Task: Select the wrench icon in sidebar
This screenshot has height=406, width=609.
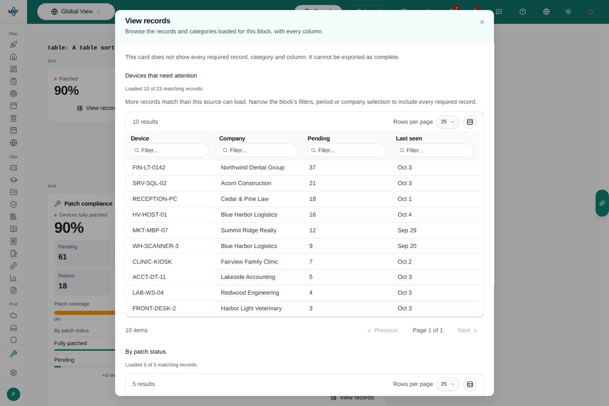Action: click(13, 354)
